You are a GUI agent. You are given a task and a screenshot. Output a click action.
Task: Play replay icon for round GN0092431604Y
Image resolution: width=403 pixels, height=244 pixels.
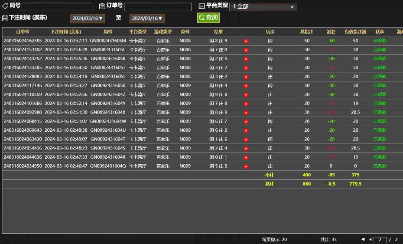pos(246,104)
